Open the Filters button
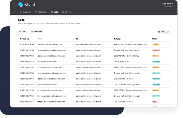183x118 pixels. [23, 31]
